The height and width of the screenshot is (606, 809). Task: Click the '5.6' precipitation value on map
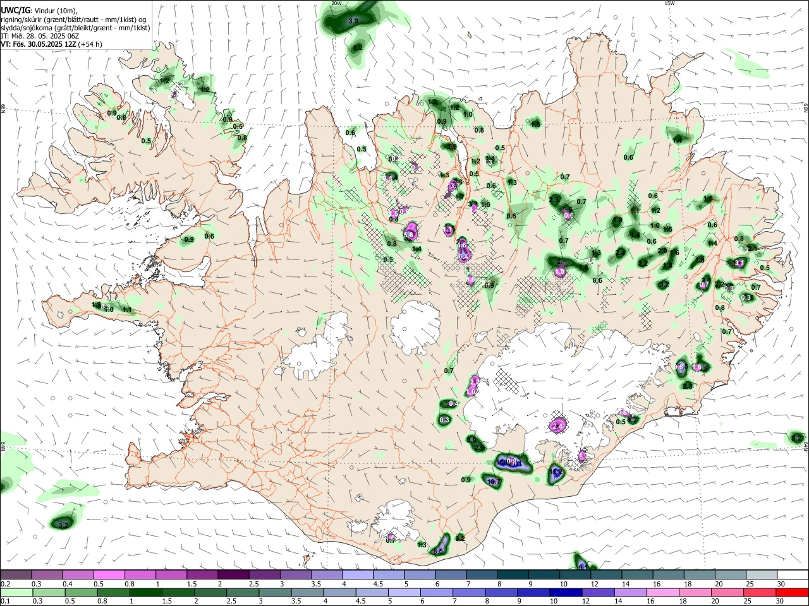(x=408, y=235)
